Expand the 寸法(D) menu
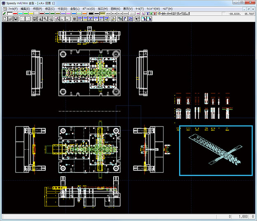The height and width of the screenshot is (221, 257). pos(63,8)
